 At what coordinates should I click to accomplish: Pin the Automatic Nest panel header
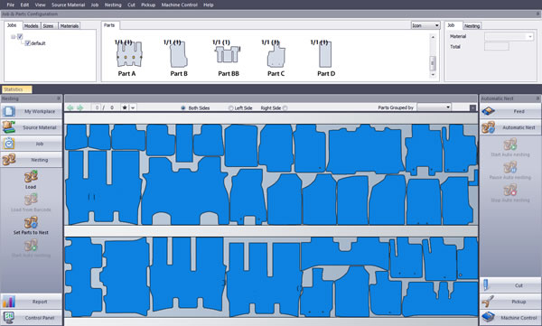537,98
